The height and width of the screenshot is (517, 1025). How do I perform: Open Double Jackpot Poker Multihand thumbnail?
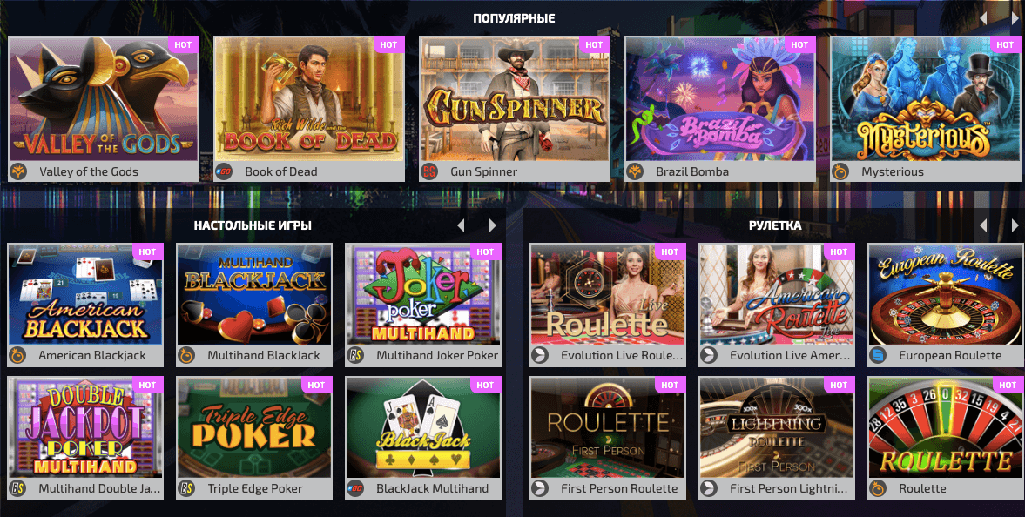click(x=85, y=427)
